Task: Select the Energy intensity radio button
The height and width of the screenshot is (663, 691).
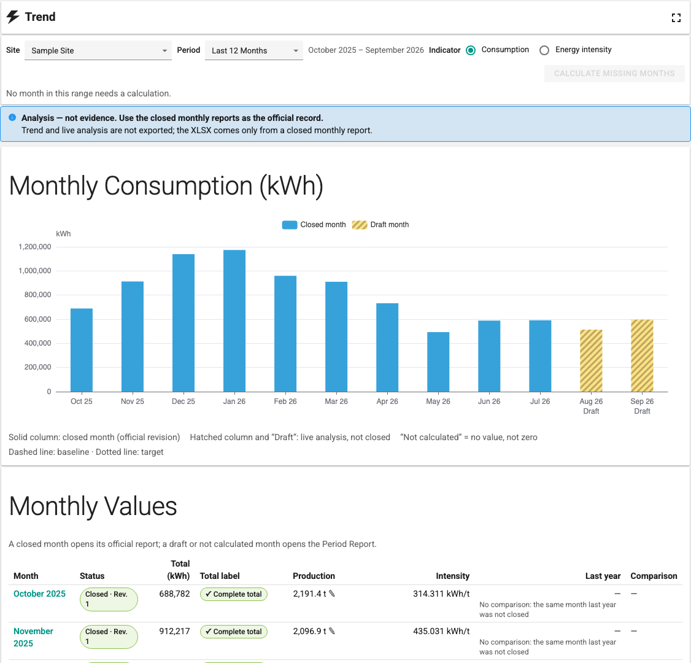Action: pos(544,50)
